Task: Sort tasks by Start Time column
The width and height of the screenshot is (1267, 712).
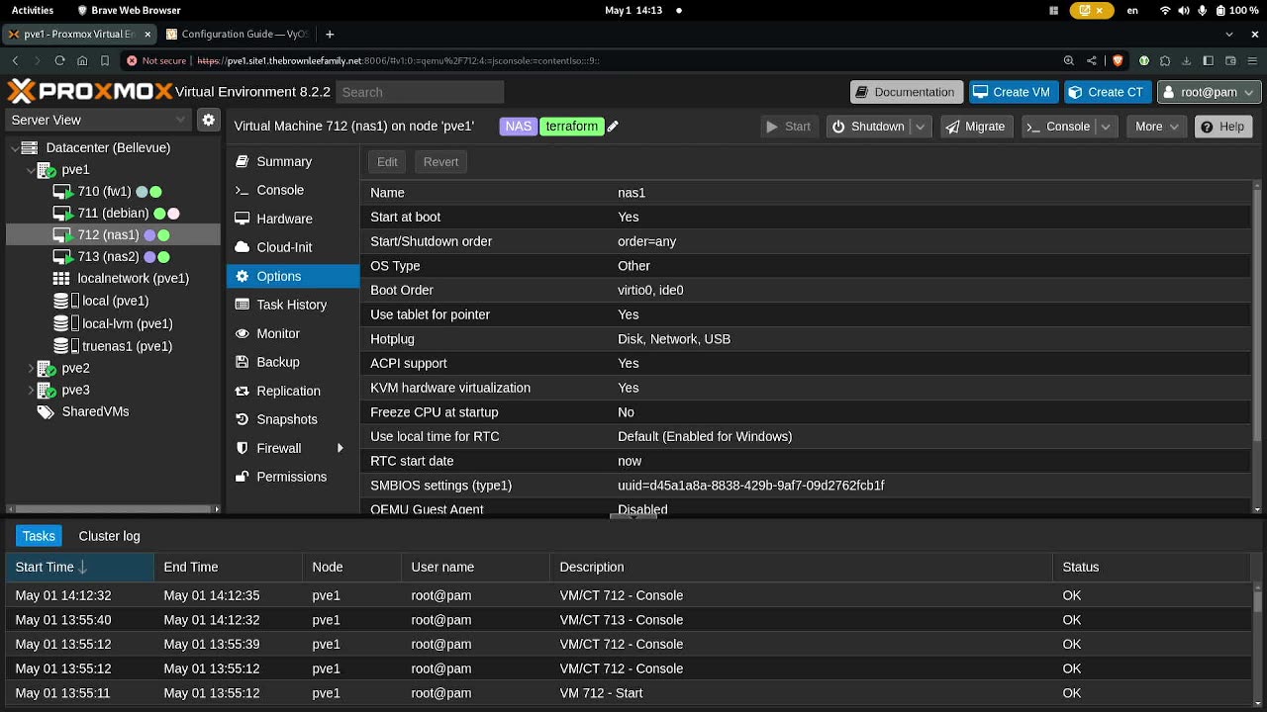Action: click(x=79, y=567)
